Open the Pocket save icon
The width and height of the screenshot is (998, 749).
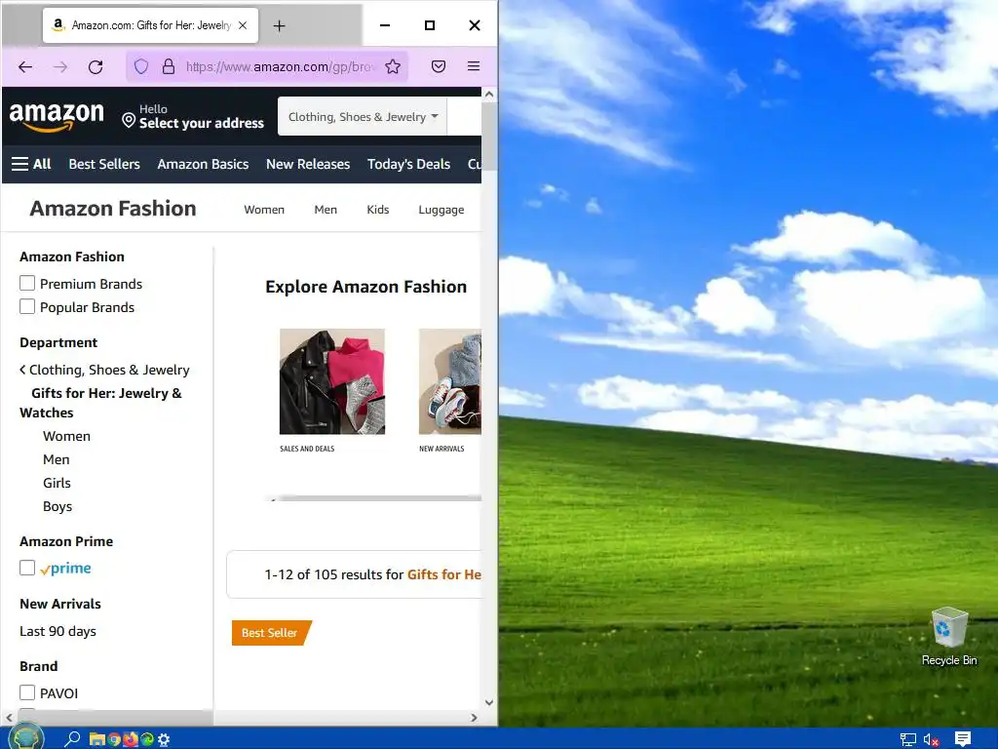coord(439,66)
